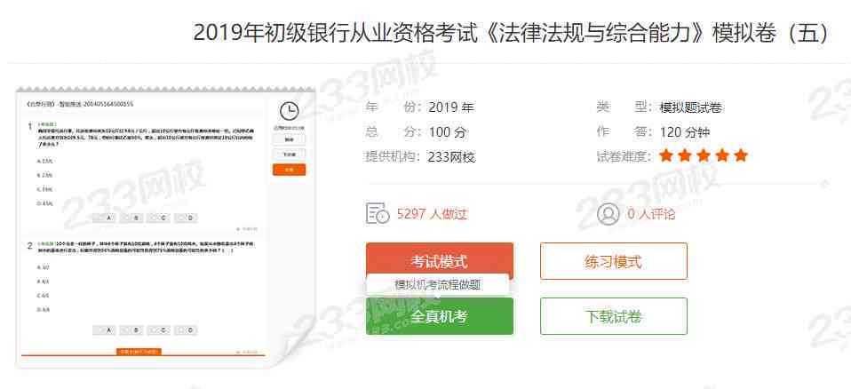Select the exam title heading text
Screen dimensions: 851x389
click(x=511, y=33)
